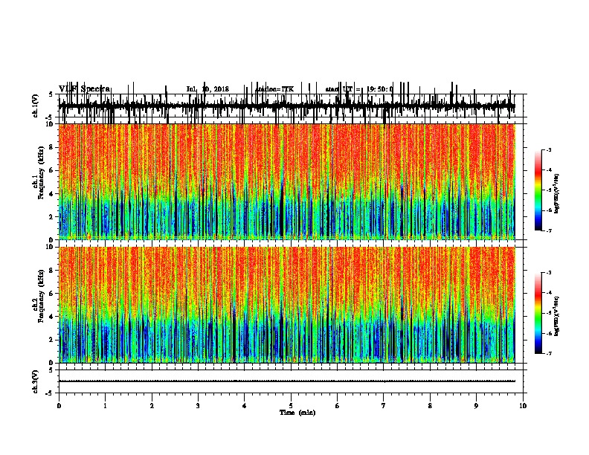Viewport: 589px width, 455px height.
Task: Click time axis tick label "3"
Action: [x=198, y=406]
